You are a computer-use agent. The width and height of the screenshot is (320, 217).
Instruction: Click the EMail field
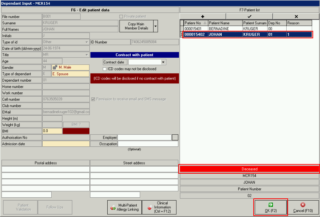(x=66, y=112)
